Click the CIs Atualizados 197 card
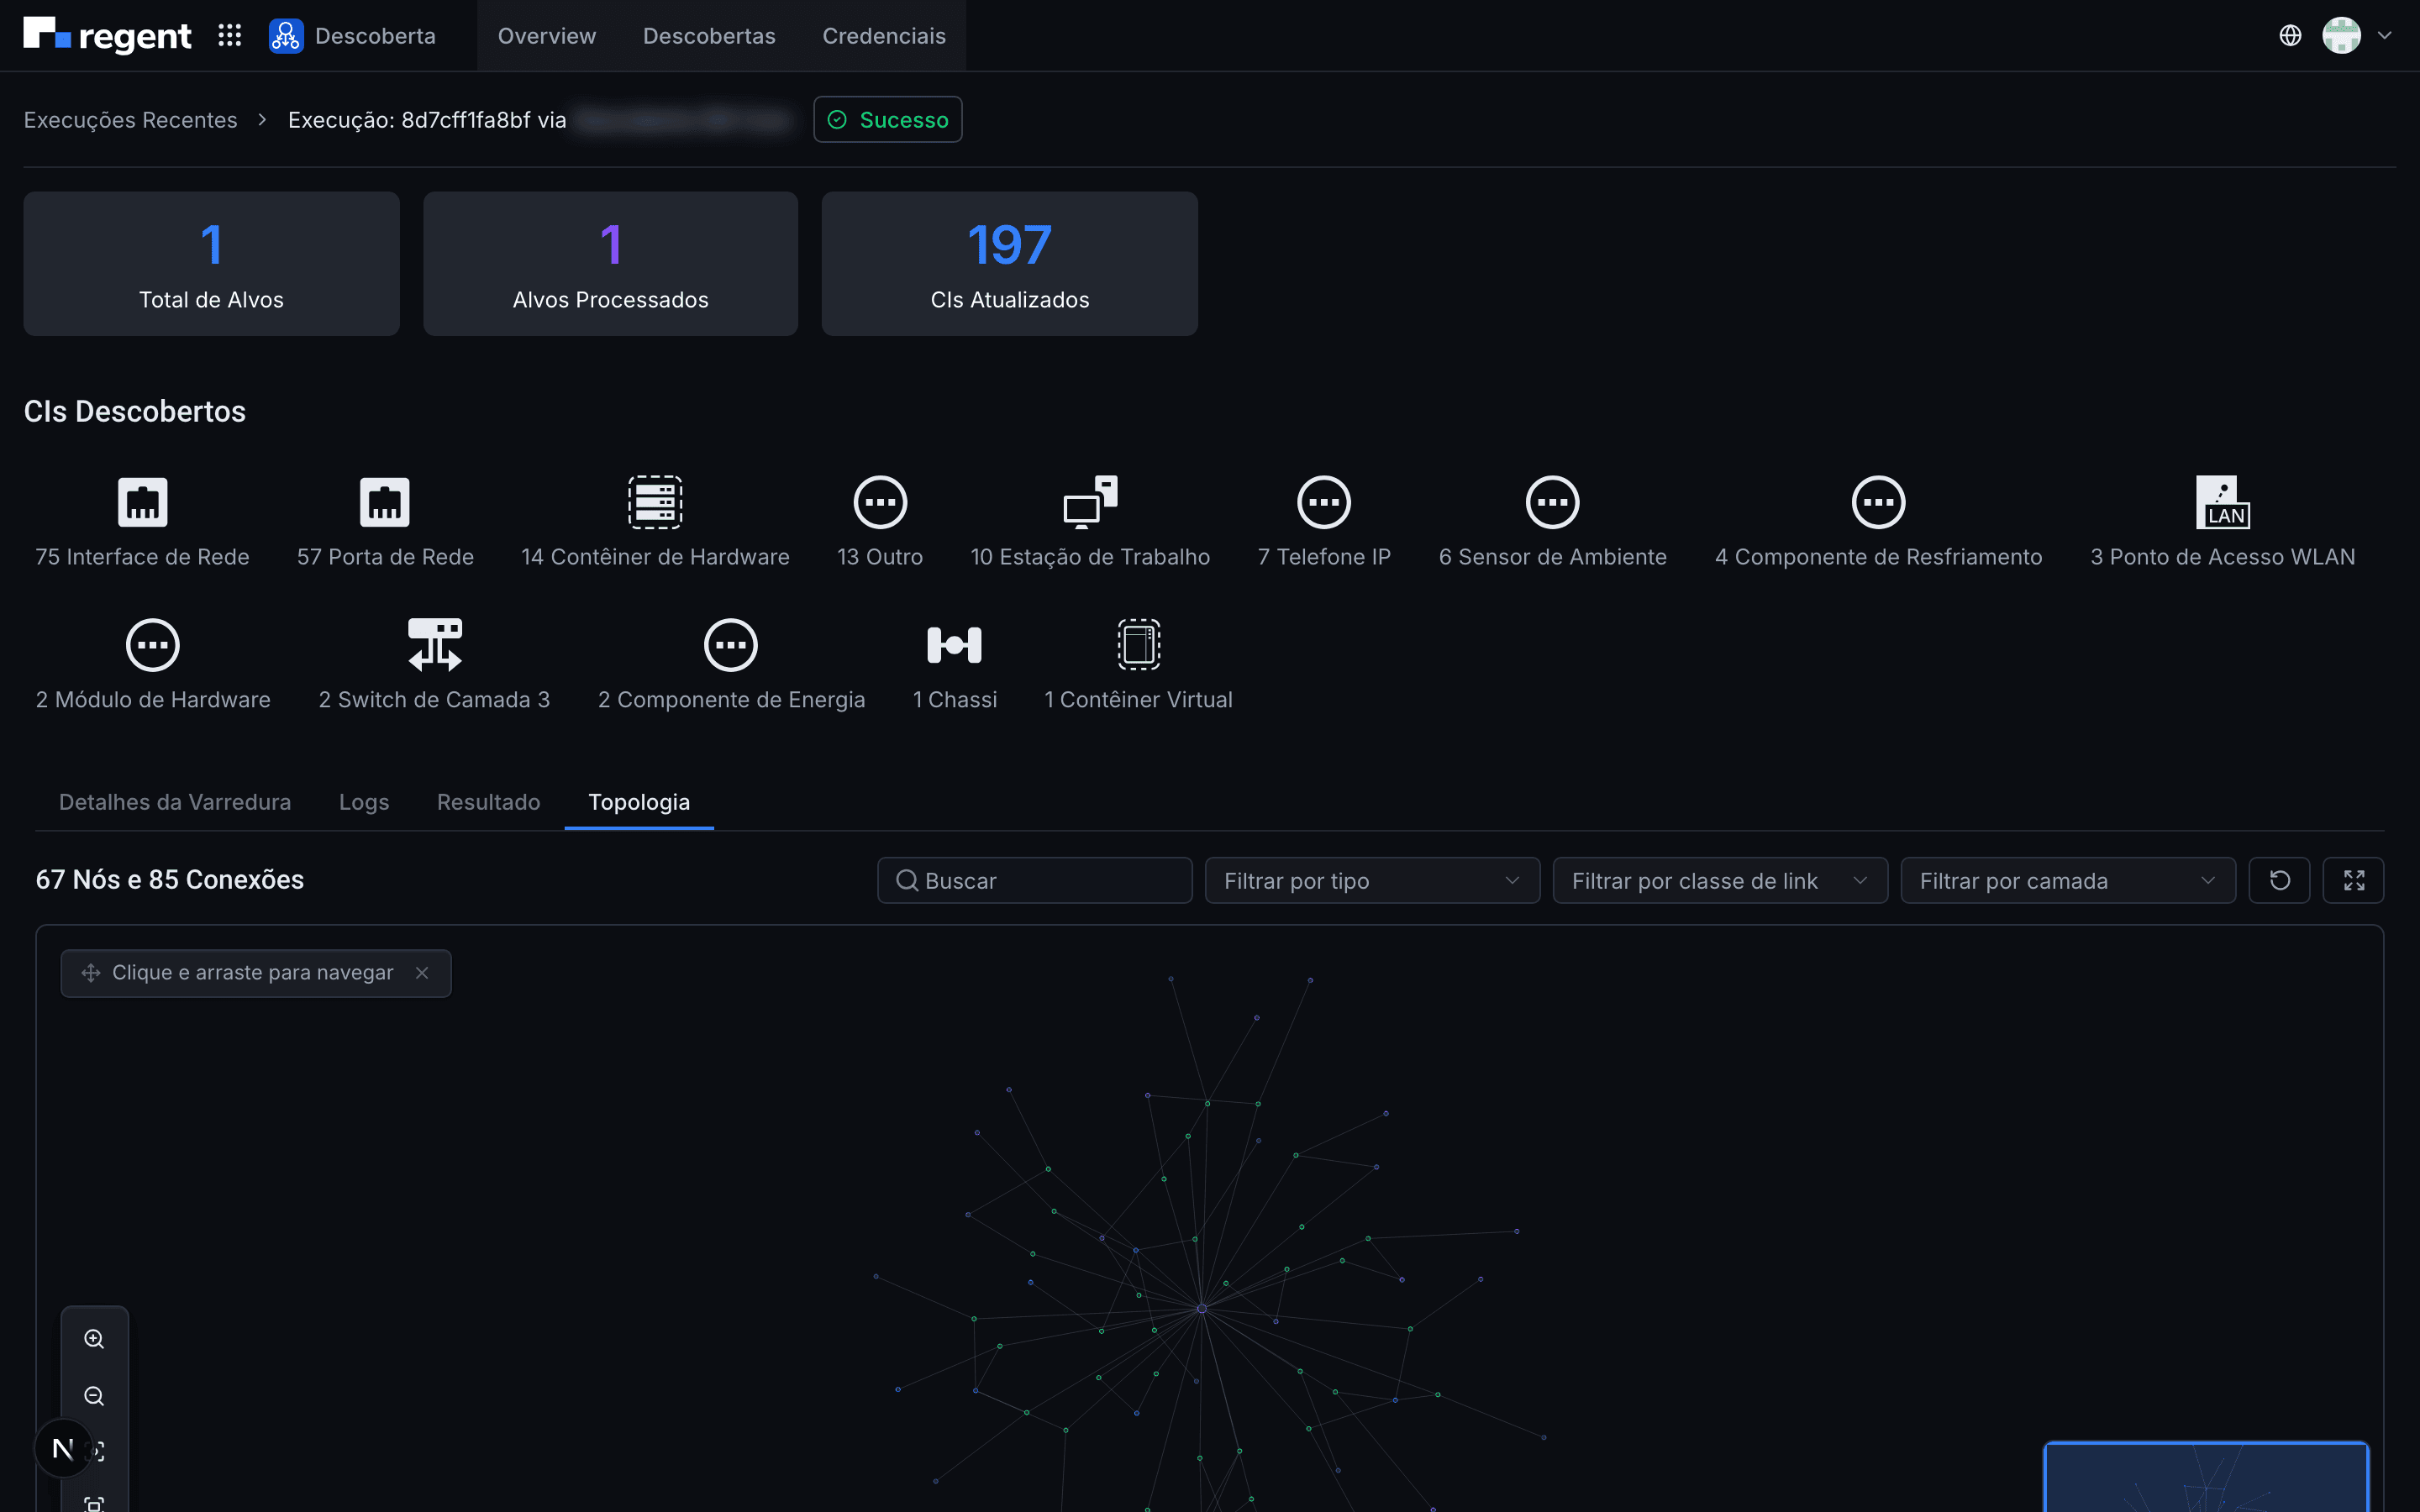This screenshot has height=1512, width=2420. [1010, 264]
